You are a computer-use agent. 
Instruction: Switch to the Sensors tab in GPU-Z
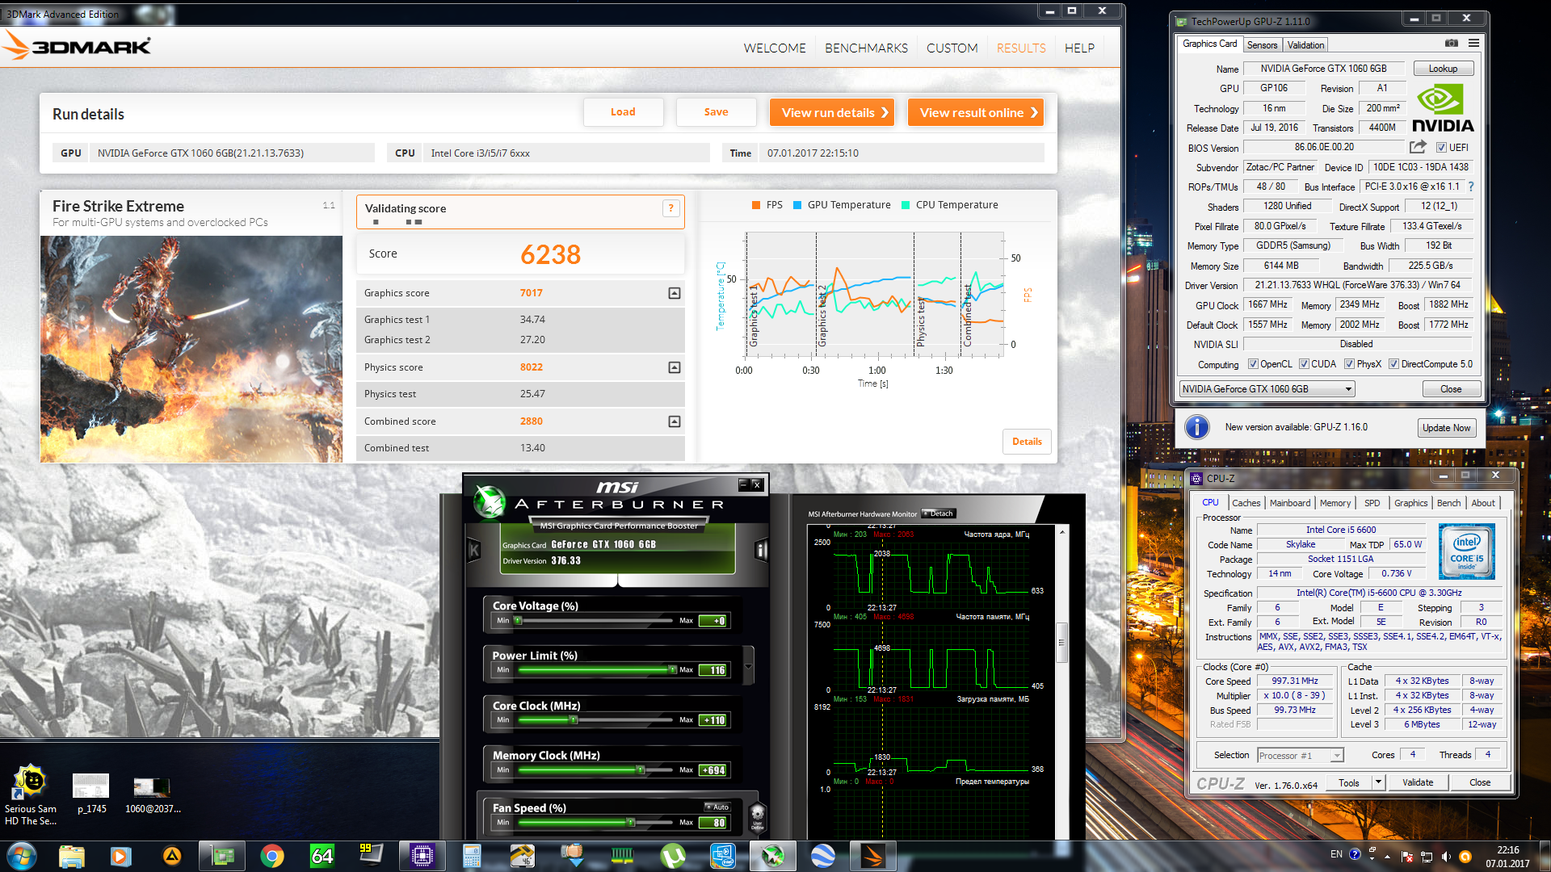(x=1262, y=45)
